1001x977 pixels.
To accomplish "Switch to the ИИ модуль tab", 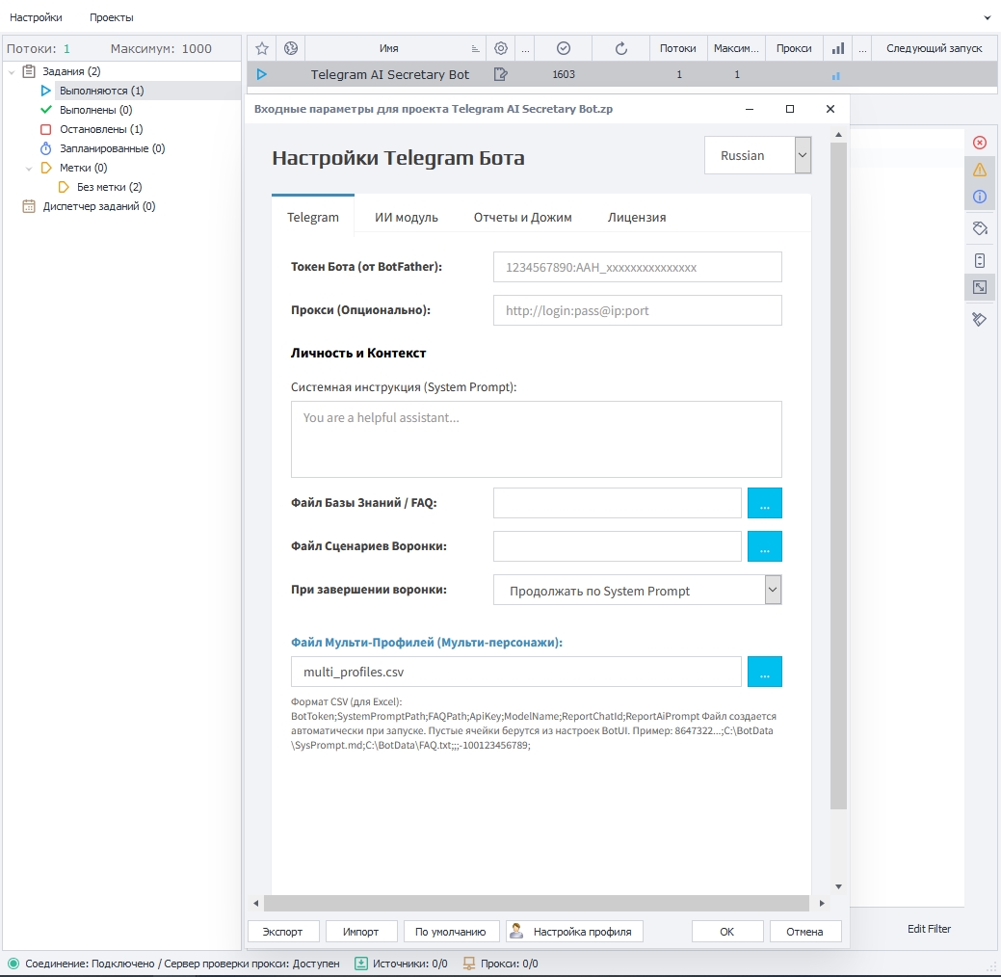I will (x=406, y=217).
